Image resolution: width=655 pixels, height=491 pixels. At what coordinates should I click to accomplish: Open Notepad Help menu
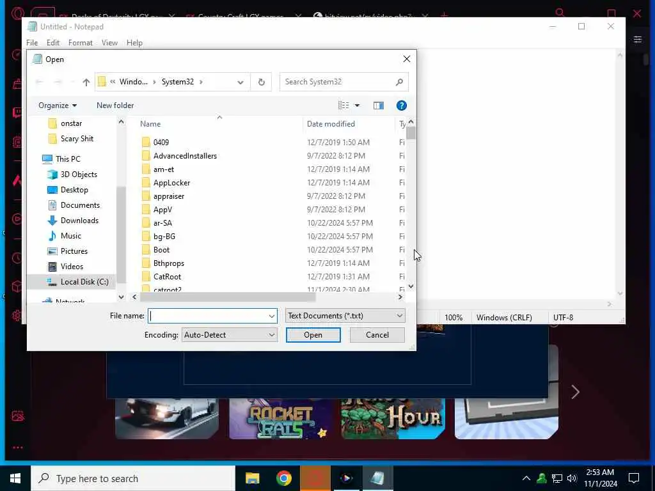[x=134, y=43]
